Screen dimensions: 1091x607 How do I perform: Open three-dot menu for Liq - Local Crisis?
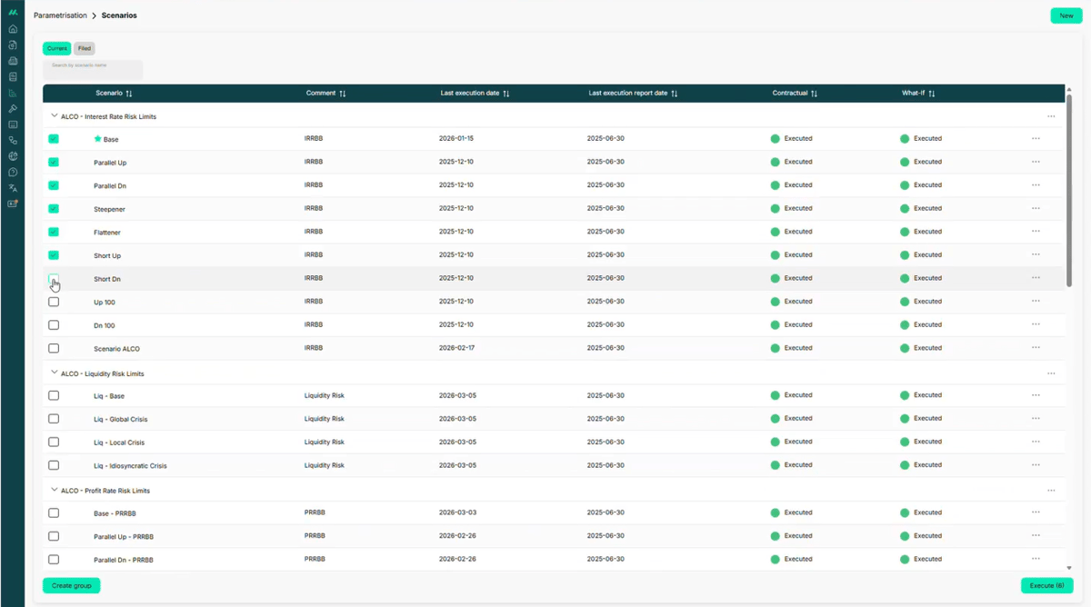1036,442
